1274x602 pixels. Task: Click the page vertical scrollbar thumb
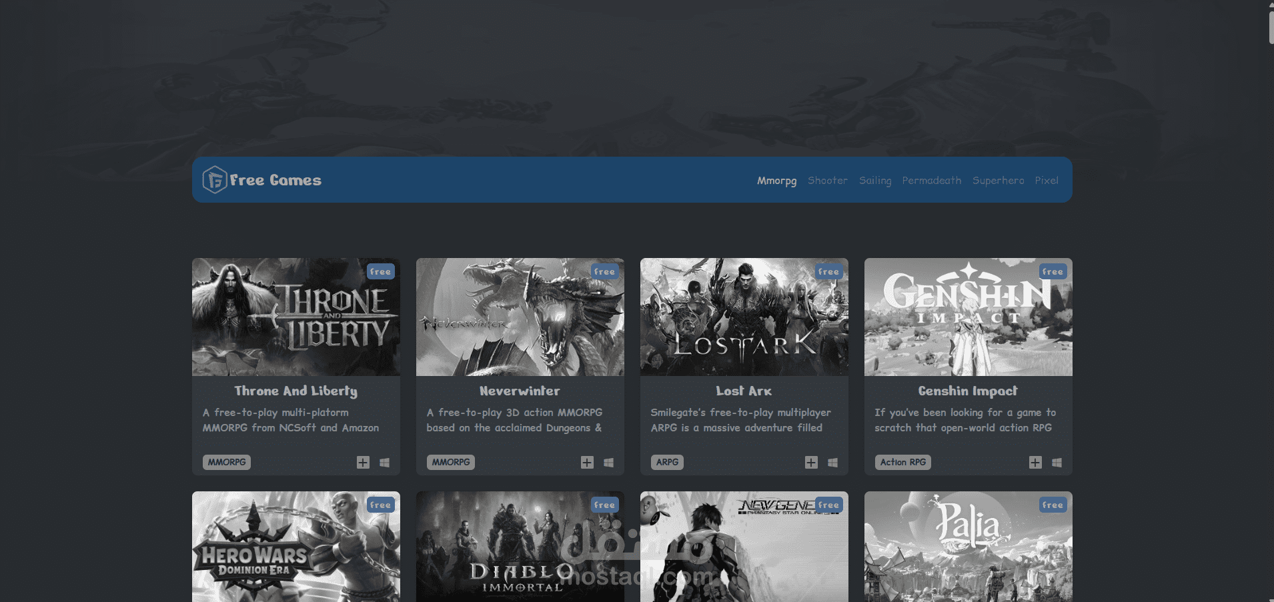[1271, 27]
